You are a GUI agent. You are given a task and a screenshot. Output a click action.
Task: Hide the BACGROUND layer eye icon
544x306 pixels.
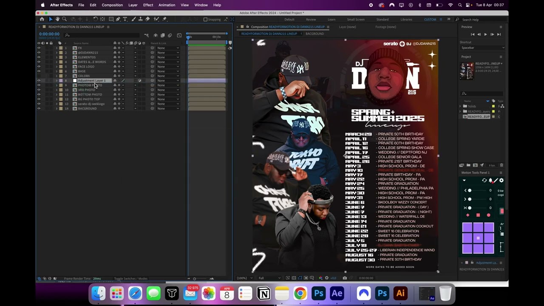click(x=39, y=108)
